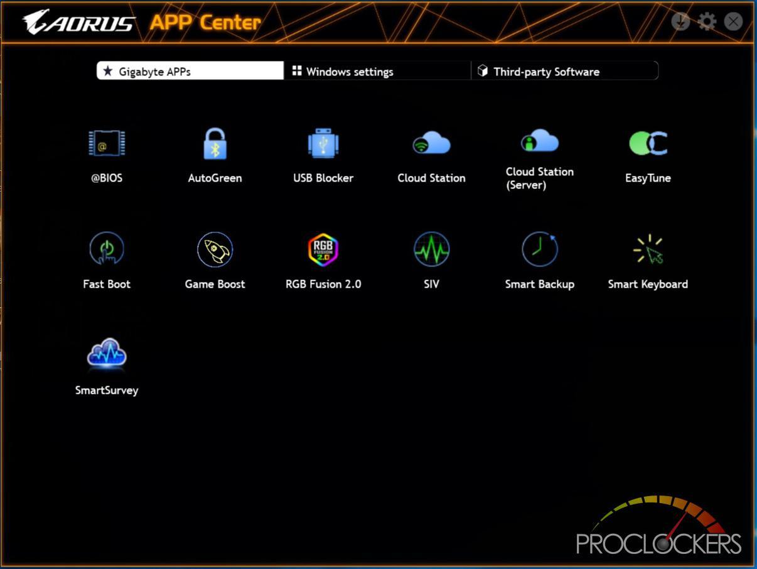The image size is (757, 569).
Task: Open the @BIOS chip icon
Action: click(x=107, y=144)
